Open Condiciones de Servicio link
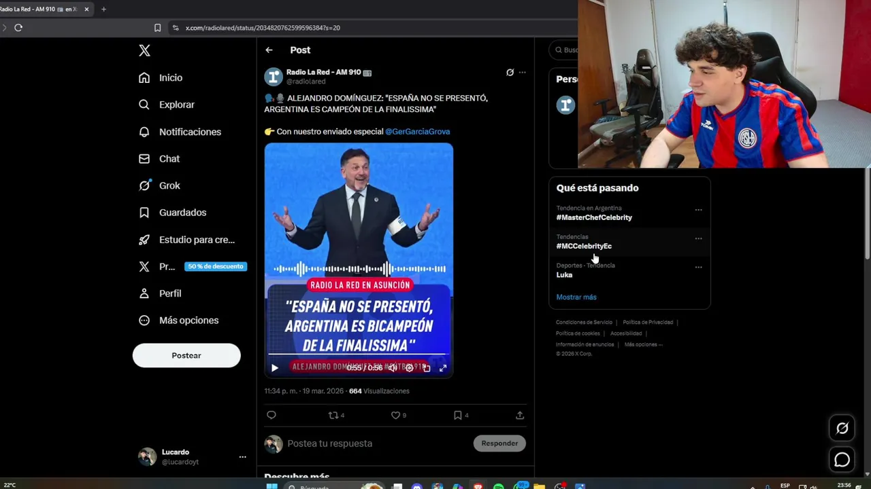 pos(584,322)
